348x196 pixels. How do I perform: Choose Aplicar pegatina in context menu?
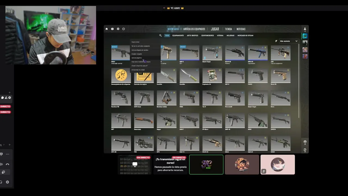[145, 58]
